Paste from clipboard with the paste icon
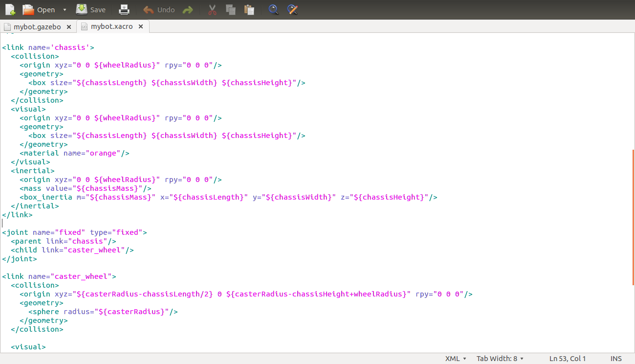Screen dimensions: 635x364 click(249, 9)
